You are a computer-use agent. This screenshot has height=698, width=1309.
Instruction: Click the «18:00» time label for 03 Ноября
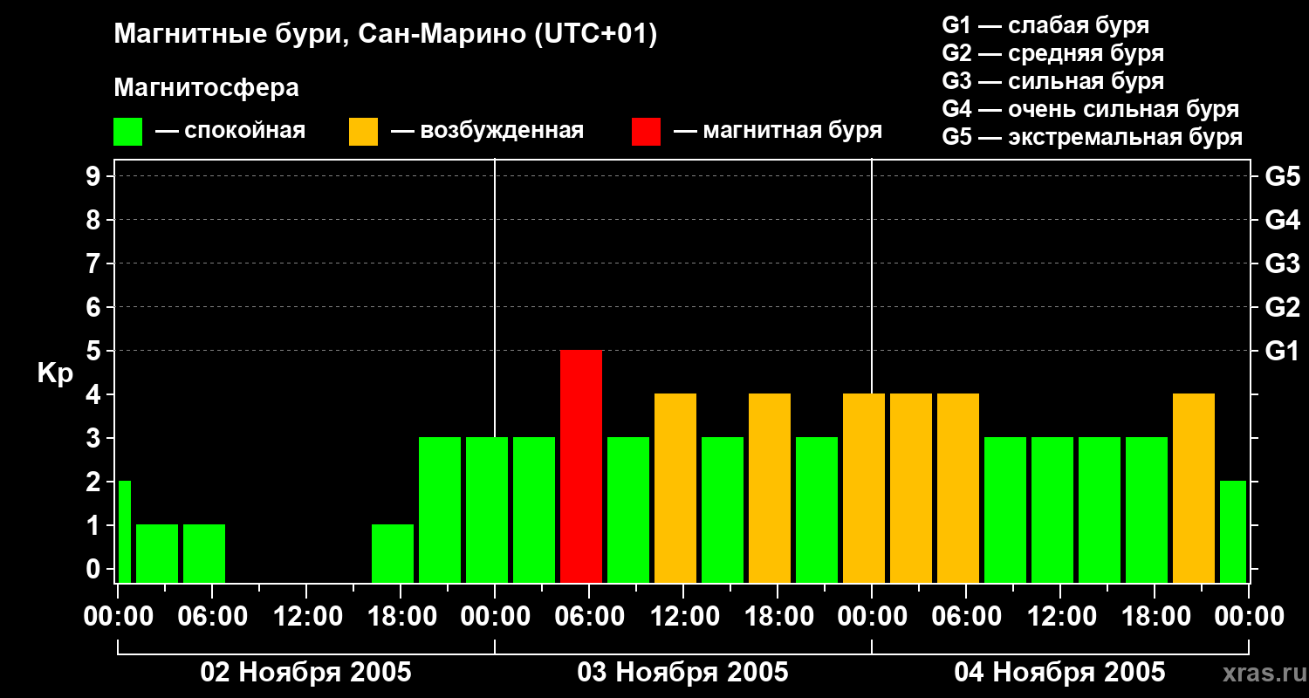(x=778, y=617)
